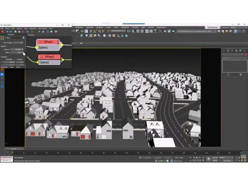
Task: Click the Copy icon in Style Editor toolbar
Action: [15, 32]
